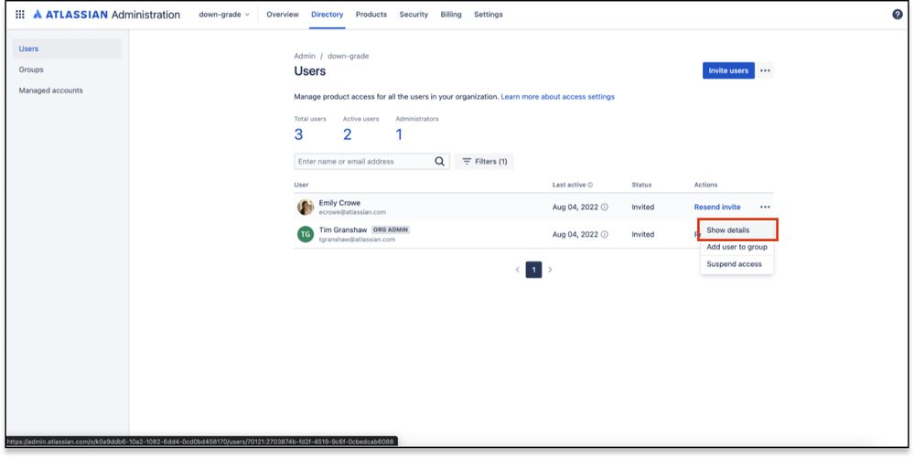Click Resend invite for Emily Crowe
The image size is (914, 458).
pyautogui.click(x=717, y=207)
